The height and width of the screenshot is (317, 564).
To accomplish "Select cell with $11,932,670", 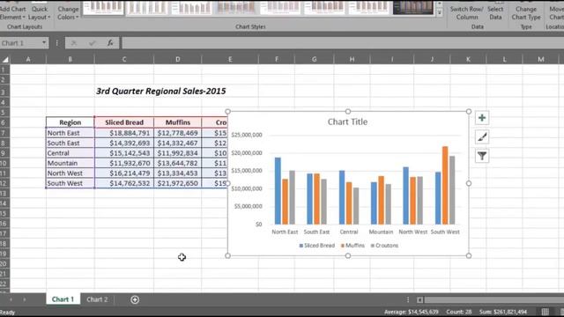I will pyautogui.click(x=124, y=163).
